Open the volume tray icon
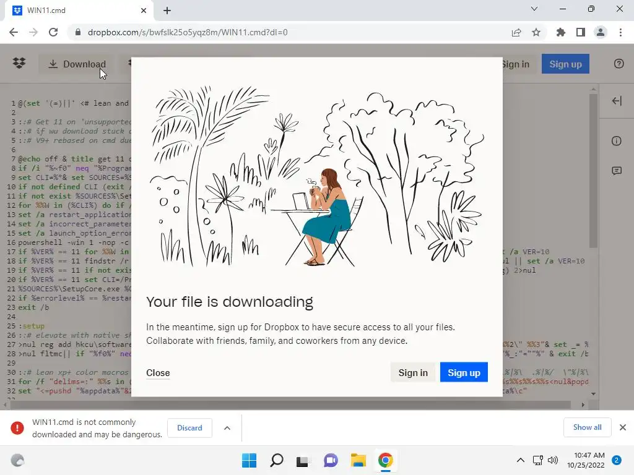634x475 pixels. (x=552, y=460)
